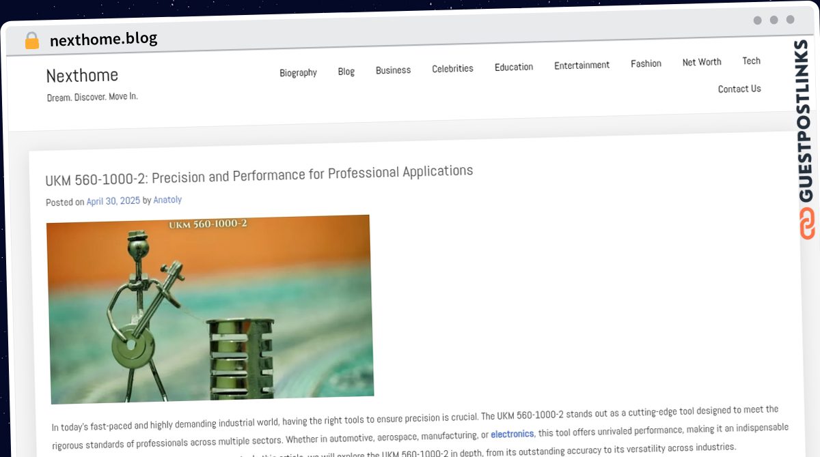Select the nexthome.blog address bar URL
Image resolution: width=820 pixels, height=457 pixels.
[103, 39]
